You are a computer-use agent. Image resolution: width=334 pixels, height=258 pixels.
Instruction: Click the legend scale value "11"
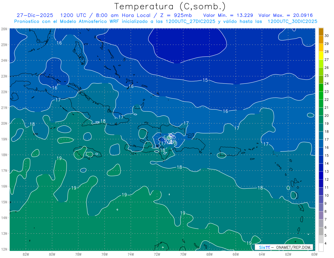click(x=327, y=187)
